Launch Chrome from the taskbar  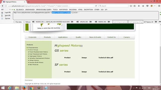tap(32, 88)
